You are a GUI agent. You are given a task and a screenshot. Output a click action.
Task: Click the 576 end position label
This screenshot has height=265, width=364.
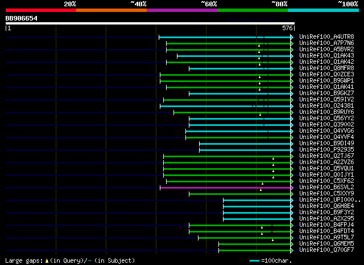(x=287, y=28)
